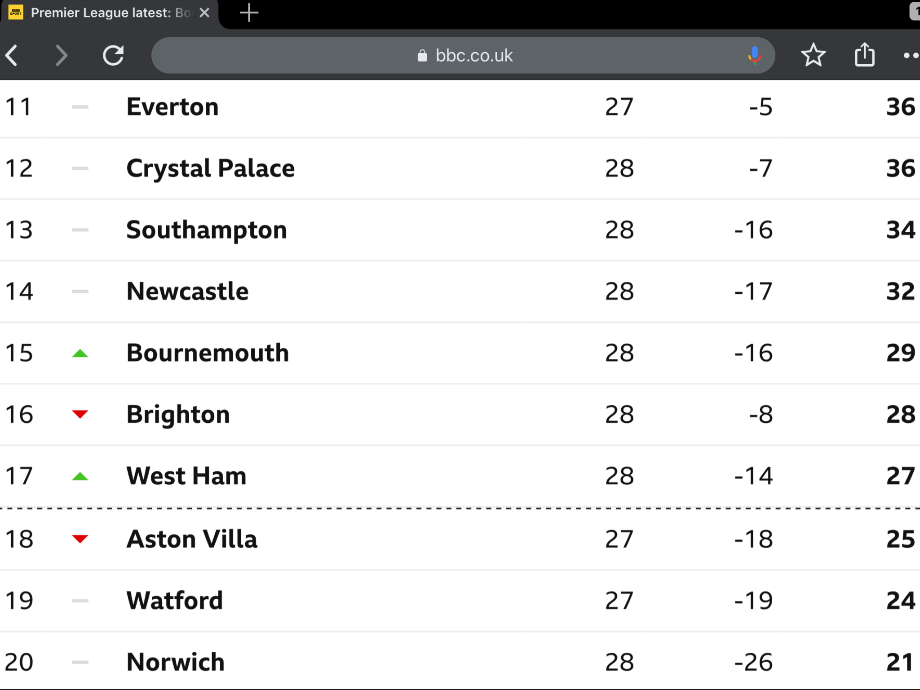The height and width of the screenshot is (690, 920).
Task: Bookmark the page with the star icon
Action: pos(813,56)
